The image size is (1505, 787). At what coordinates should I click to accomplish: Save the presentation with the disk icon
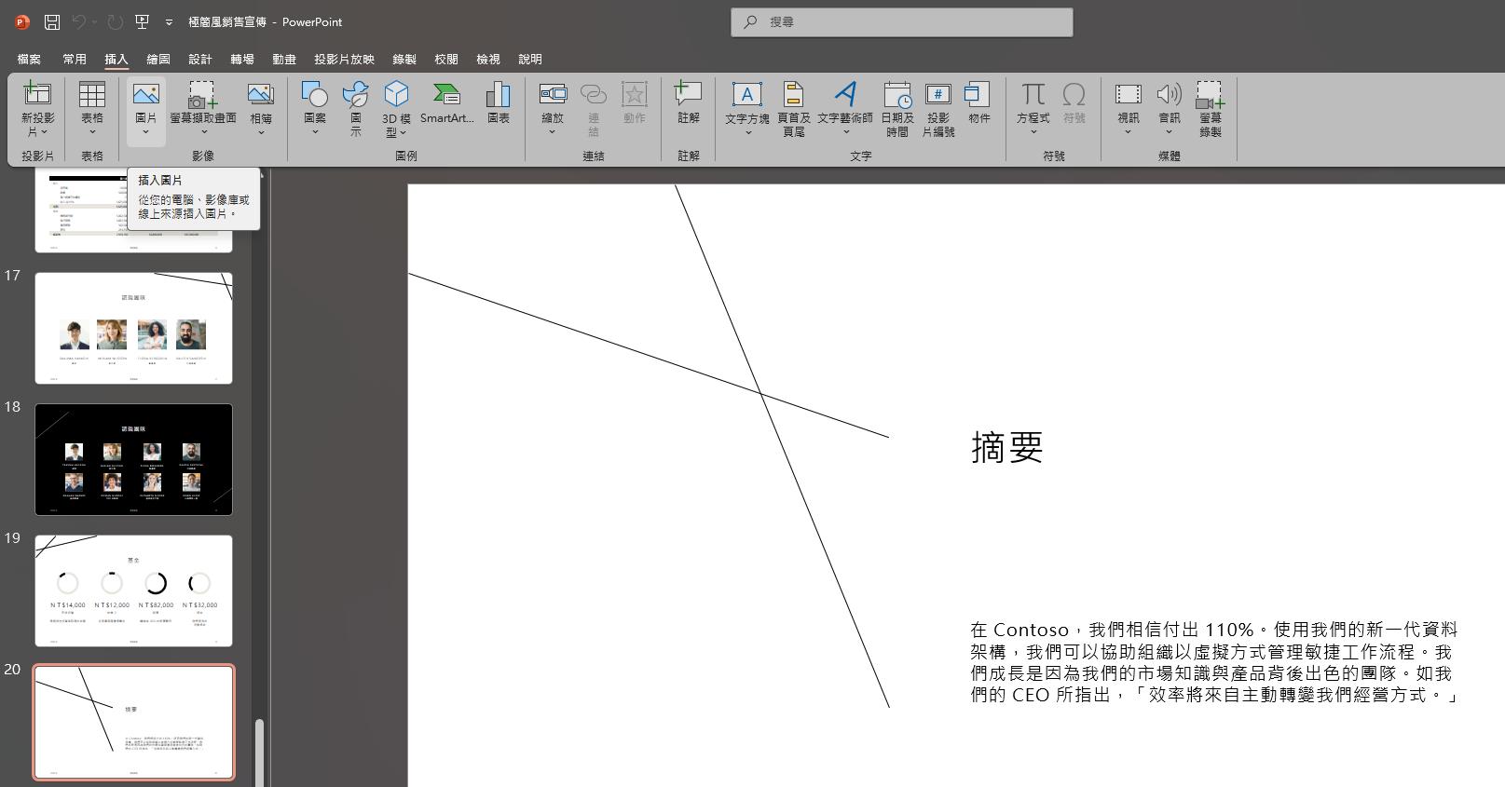point(52,21)
